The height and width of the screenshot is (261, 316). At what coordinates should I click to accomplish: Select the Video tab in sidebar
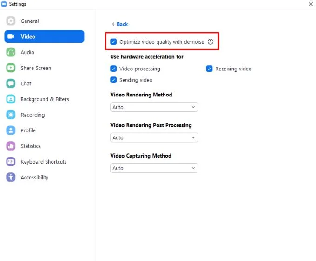(x=44, y=36)
